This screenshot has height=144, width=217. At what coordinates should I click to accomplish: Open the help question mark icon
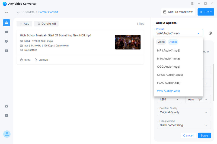click(x=6, y=115)
